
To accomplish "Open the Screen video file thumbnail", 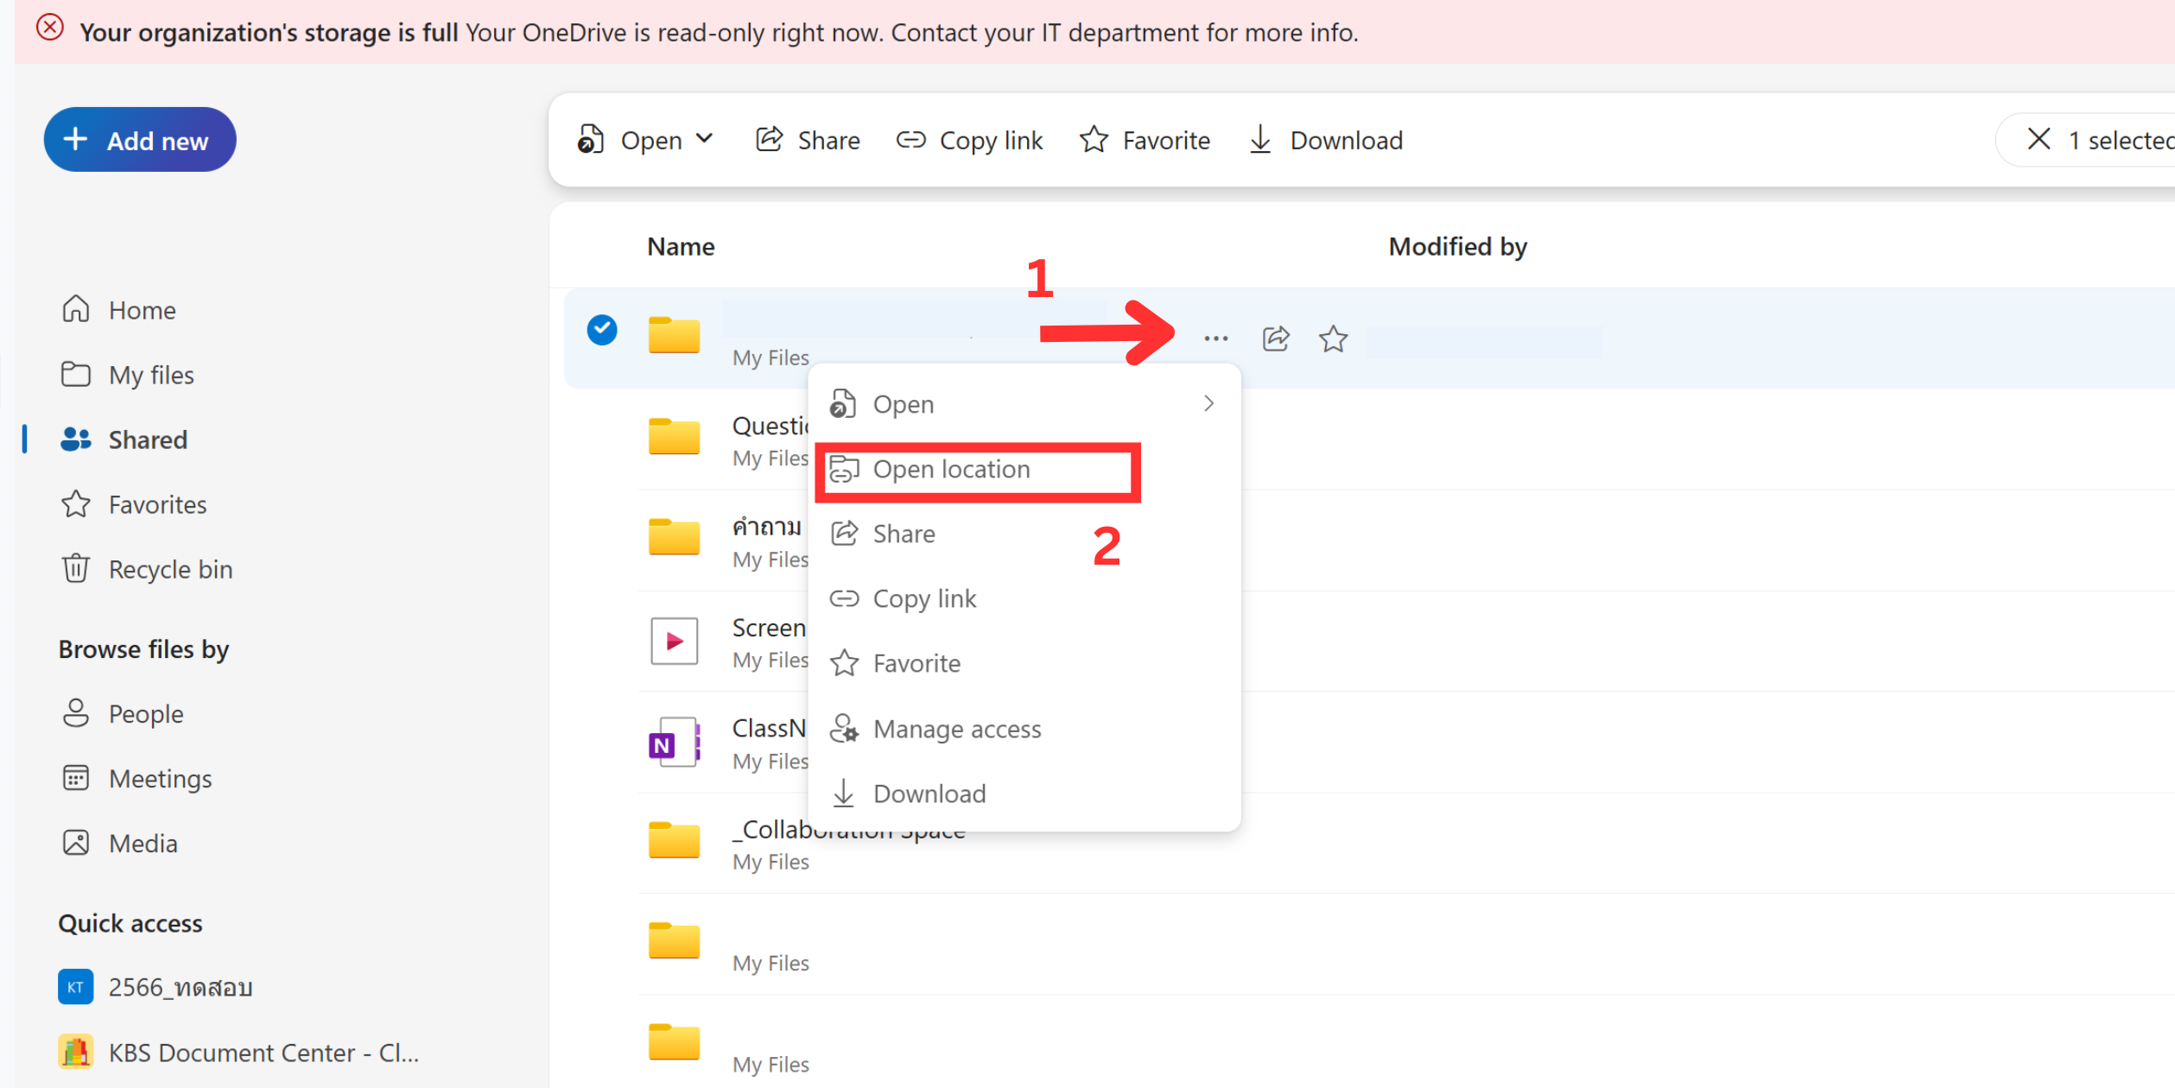I will 674,641.
